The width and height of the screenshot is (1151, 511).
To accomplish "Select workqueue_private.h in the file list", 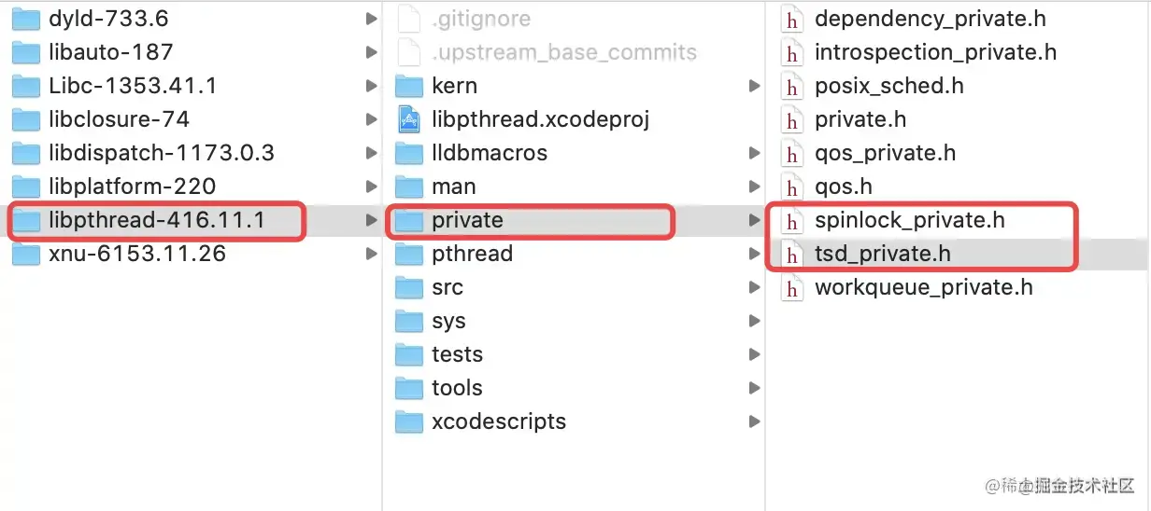I will [x=923, y=287].
